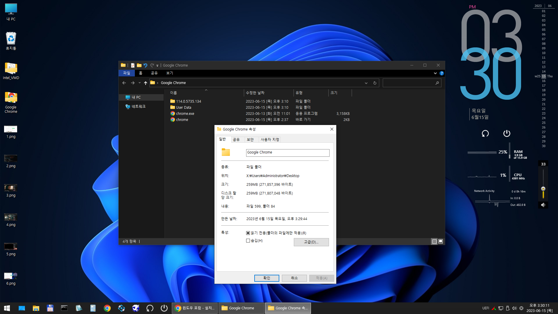The image size is (558, 314).
Task: Select the Google Chrome desktop folder
Action: pyautogui.click(x=11, y=102)
